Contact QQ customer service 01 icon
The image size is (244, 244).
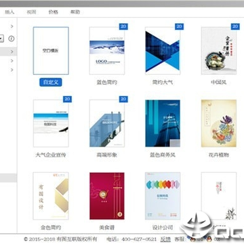tap(193, 239)
